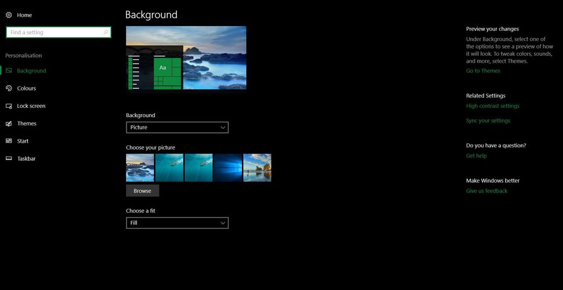Click the Get help link
The width and height of the screenshot is (563, 290).
(477, 156)
